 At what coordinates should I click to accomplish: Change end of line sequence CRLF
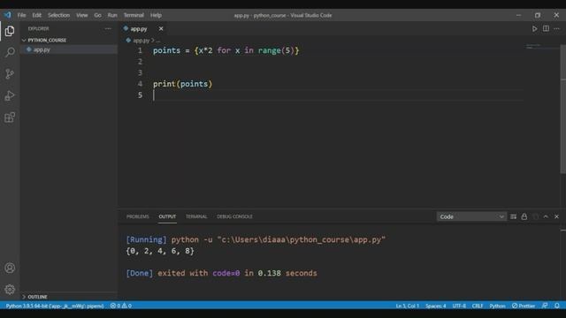tap(478, 306)
